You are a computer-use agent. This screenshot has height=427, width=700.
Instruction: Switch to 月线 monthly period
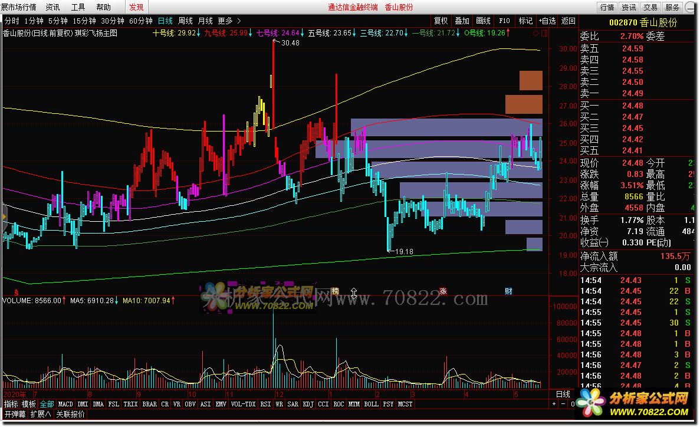click(205, 21)
